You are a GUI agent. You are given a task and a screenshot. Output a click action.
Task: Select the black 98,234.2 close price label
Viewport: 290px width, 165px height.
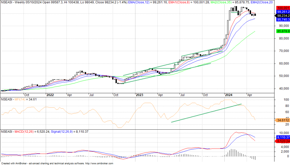pos(282,16)
